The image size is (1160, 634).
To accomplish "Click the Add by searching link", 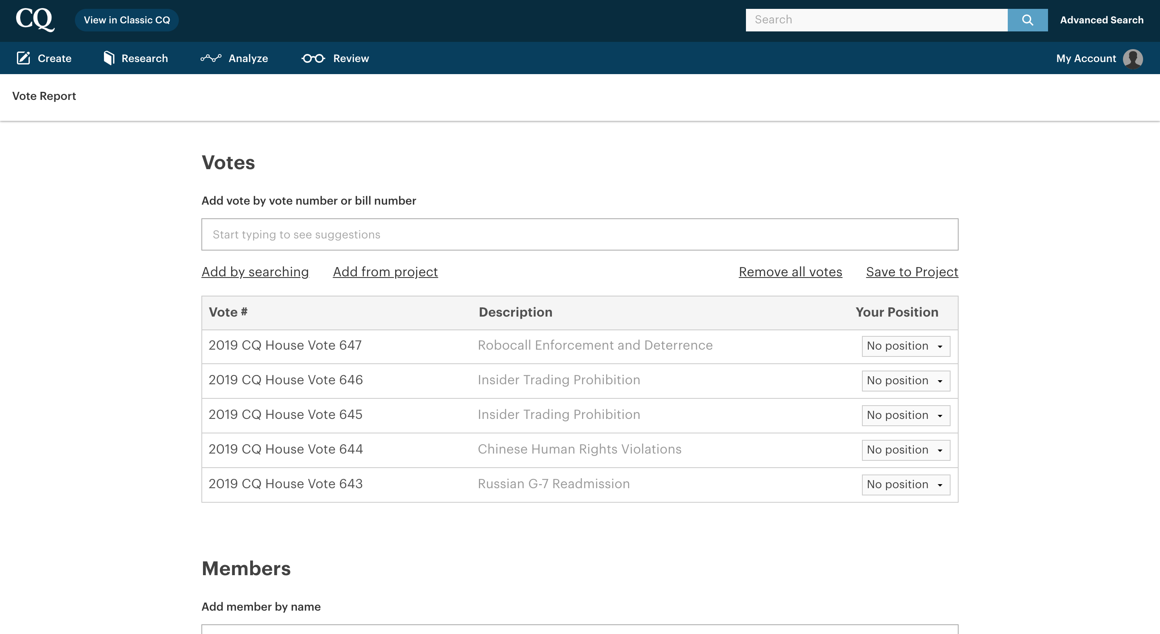I will (x=255, y=271).
